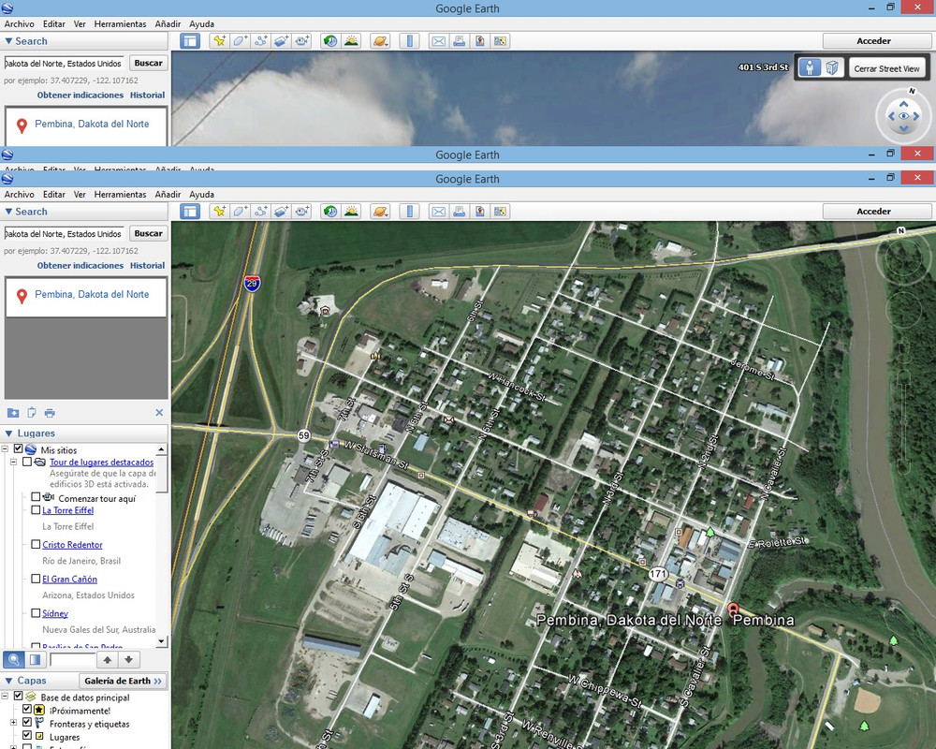This screenshot has height=749, width=936.
Task: Add a polygon in map window toolbar
Action: [x=240, y=212]
